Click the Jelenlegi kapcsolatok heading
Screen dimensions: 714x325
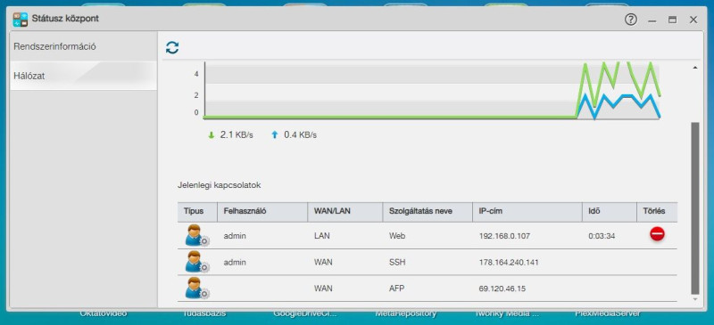click(x=219, y=185)
